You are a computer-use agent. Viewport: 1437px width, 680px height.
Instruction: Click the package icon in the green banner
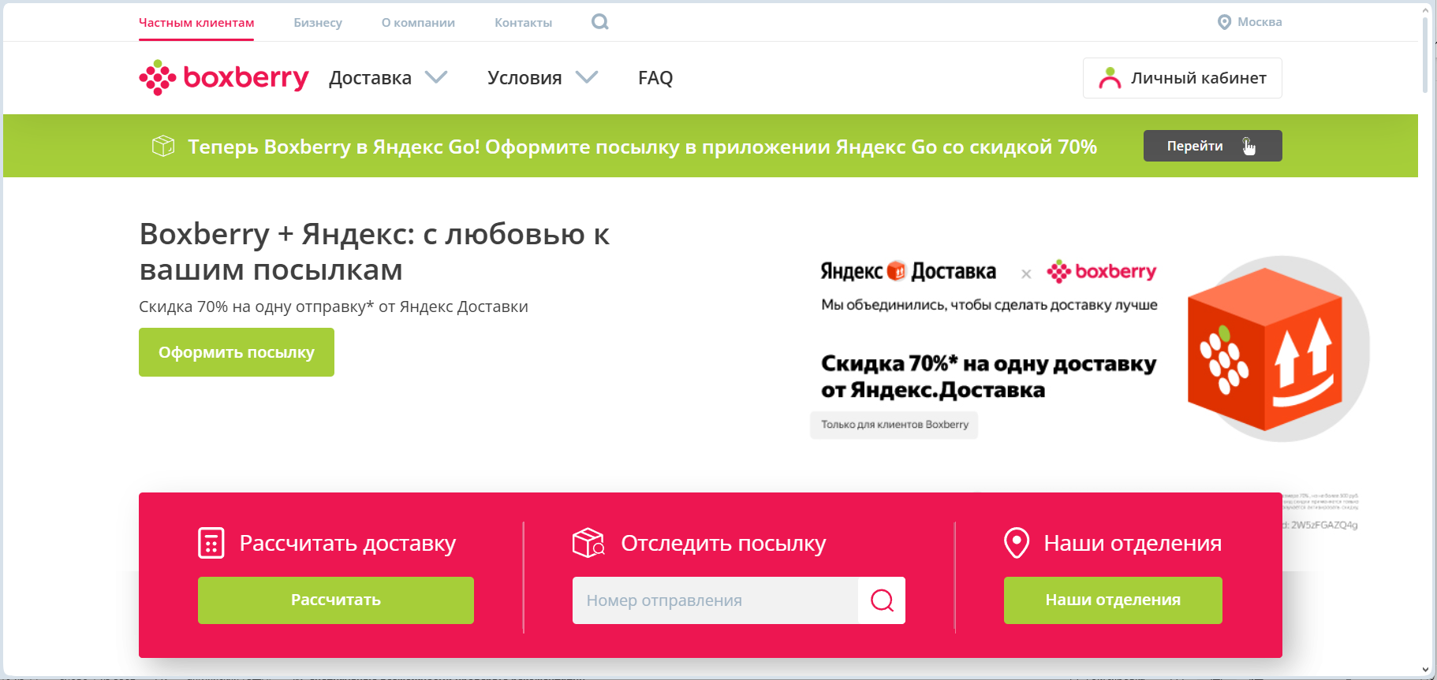click(x=163, y=146)
